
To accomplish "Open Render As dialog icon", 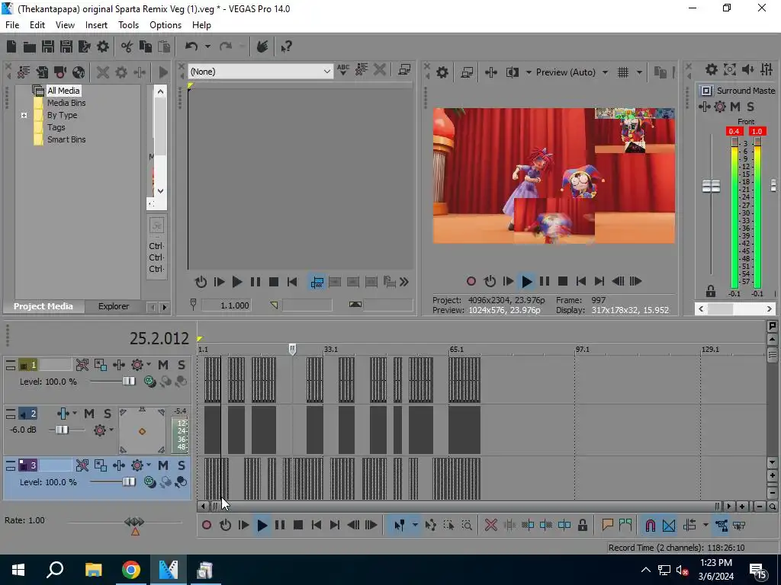I will pos(85,46).
